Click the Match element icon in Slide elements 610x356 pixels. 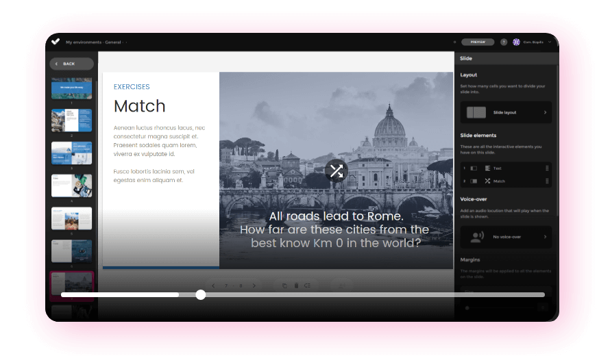487,181
